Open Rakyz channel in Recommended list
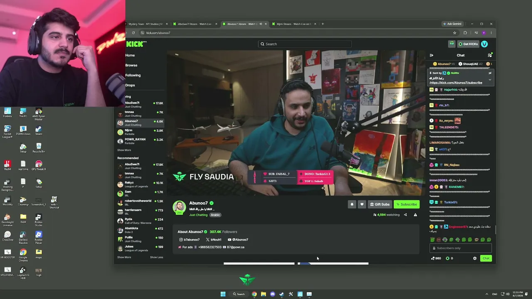 tap(140, 184)
